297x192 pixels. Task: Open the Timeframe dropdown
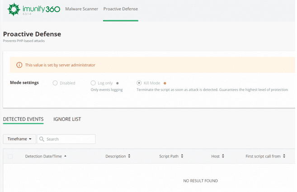[x=19, y=139]
